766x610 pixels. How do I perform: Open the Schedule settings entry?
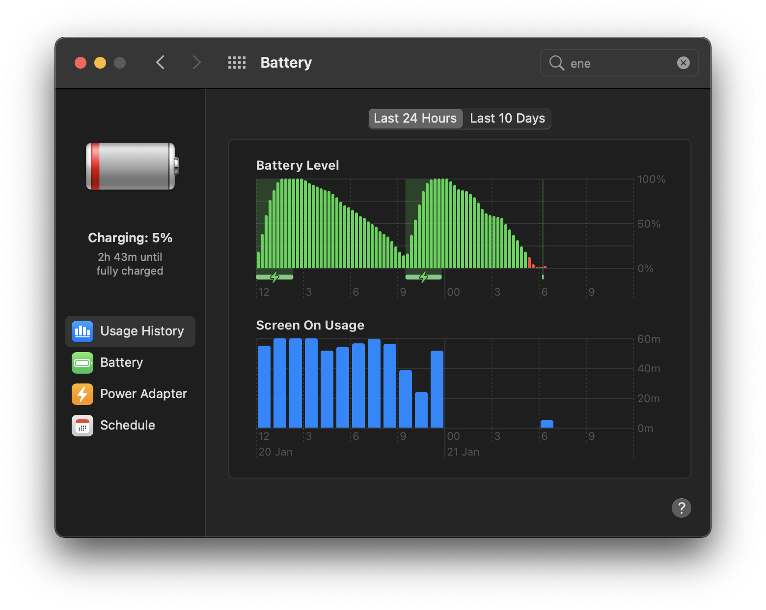pyautogui.click(x=127, y=425)
